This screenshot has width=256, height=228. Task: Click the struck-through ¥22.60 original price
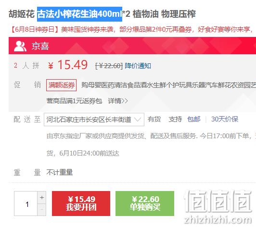pos(109,66)
